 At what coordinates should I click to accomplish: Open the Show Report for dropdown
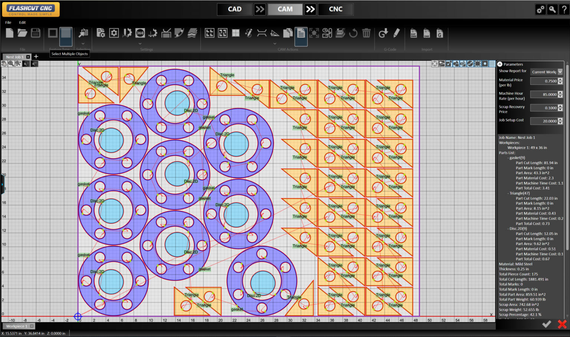click(560, 71)
